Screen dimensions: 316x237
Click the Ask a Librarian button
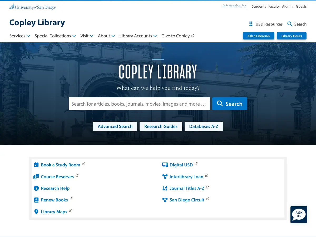pos(259,36)
